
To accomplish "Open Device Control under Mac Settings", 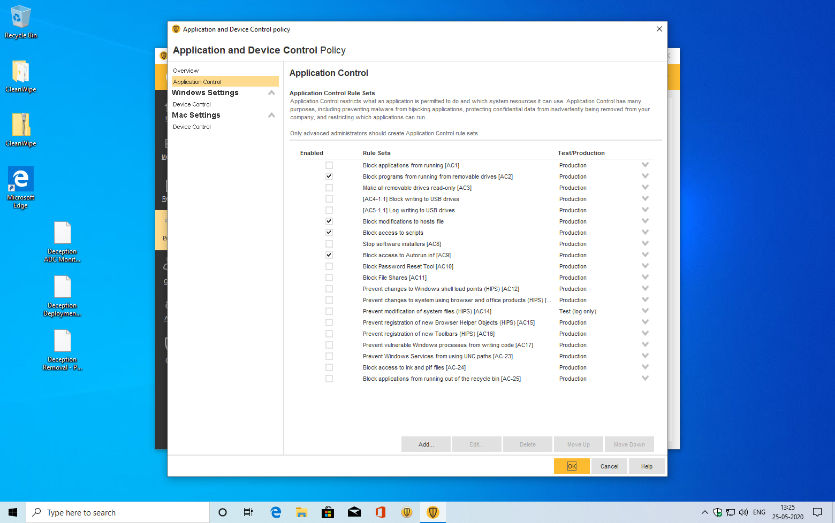I will click(192, 127).
